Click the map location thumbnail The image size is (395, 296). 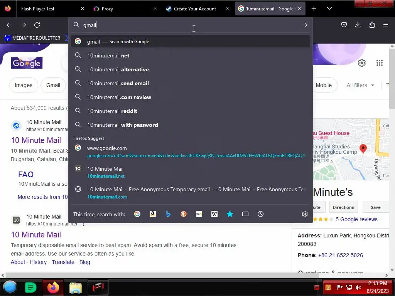(x=351, y=149)
